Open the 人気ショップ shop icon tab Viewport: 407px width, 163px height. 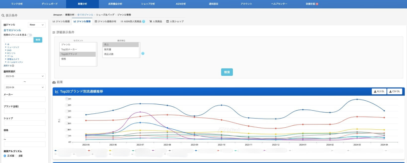point(175,21)
